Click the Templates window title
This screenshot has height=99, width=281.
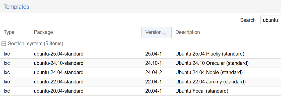[16, 7]
